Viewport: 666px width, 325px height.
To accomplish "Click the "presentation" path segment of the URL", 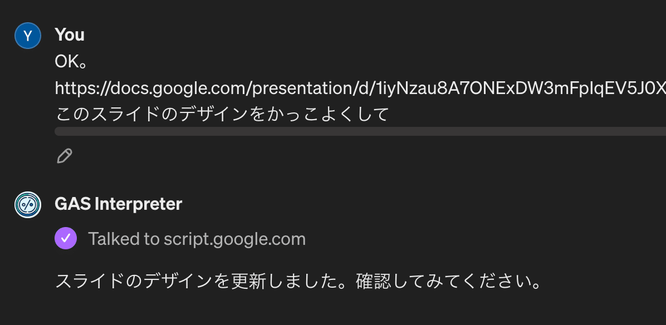I will (x=292, y=88).
